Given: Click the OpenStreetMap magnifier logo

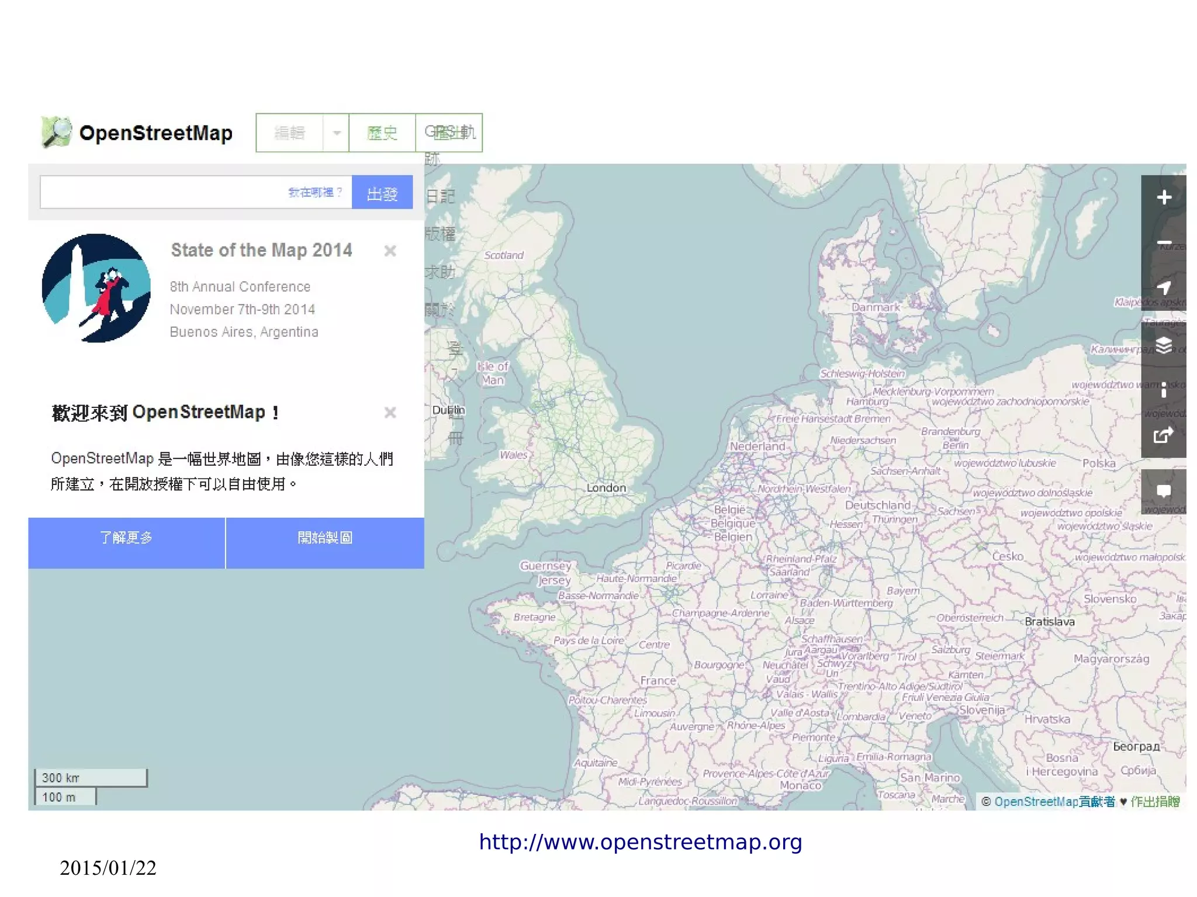Looking at the screenshot, I should point(56,132).
